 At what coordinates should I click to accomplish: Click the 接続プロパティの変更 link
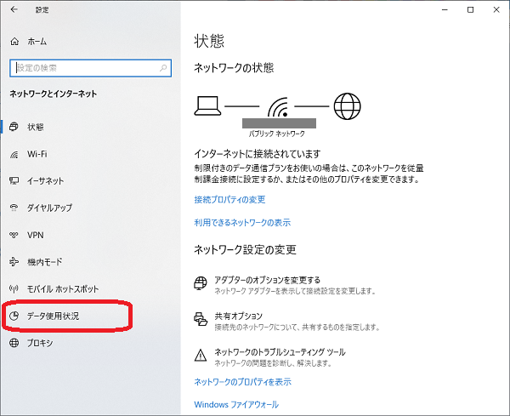(x=229, y=200)
